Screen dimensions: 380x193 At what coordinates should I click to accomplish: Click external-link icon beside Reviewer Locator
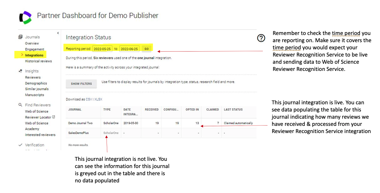point(53,117)
